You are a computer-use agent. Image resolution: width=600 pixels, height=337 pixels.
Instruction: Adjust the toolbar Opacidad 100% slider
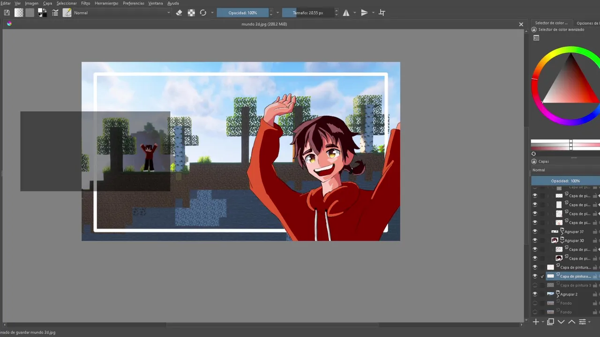(x=242, y=13)
